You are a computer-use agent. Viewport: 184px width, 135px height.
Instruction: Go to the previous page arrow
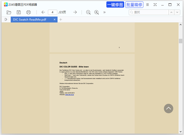(43, 12)
